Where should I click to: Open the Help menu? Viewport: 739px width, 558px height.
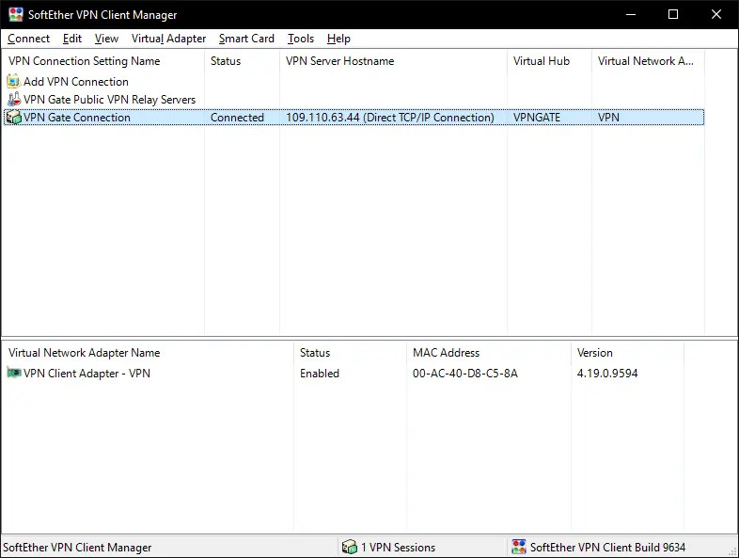click(338, 39)
